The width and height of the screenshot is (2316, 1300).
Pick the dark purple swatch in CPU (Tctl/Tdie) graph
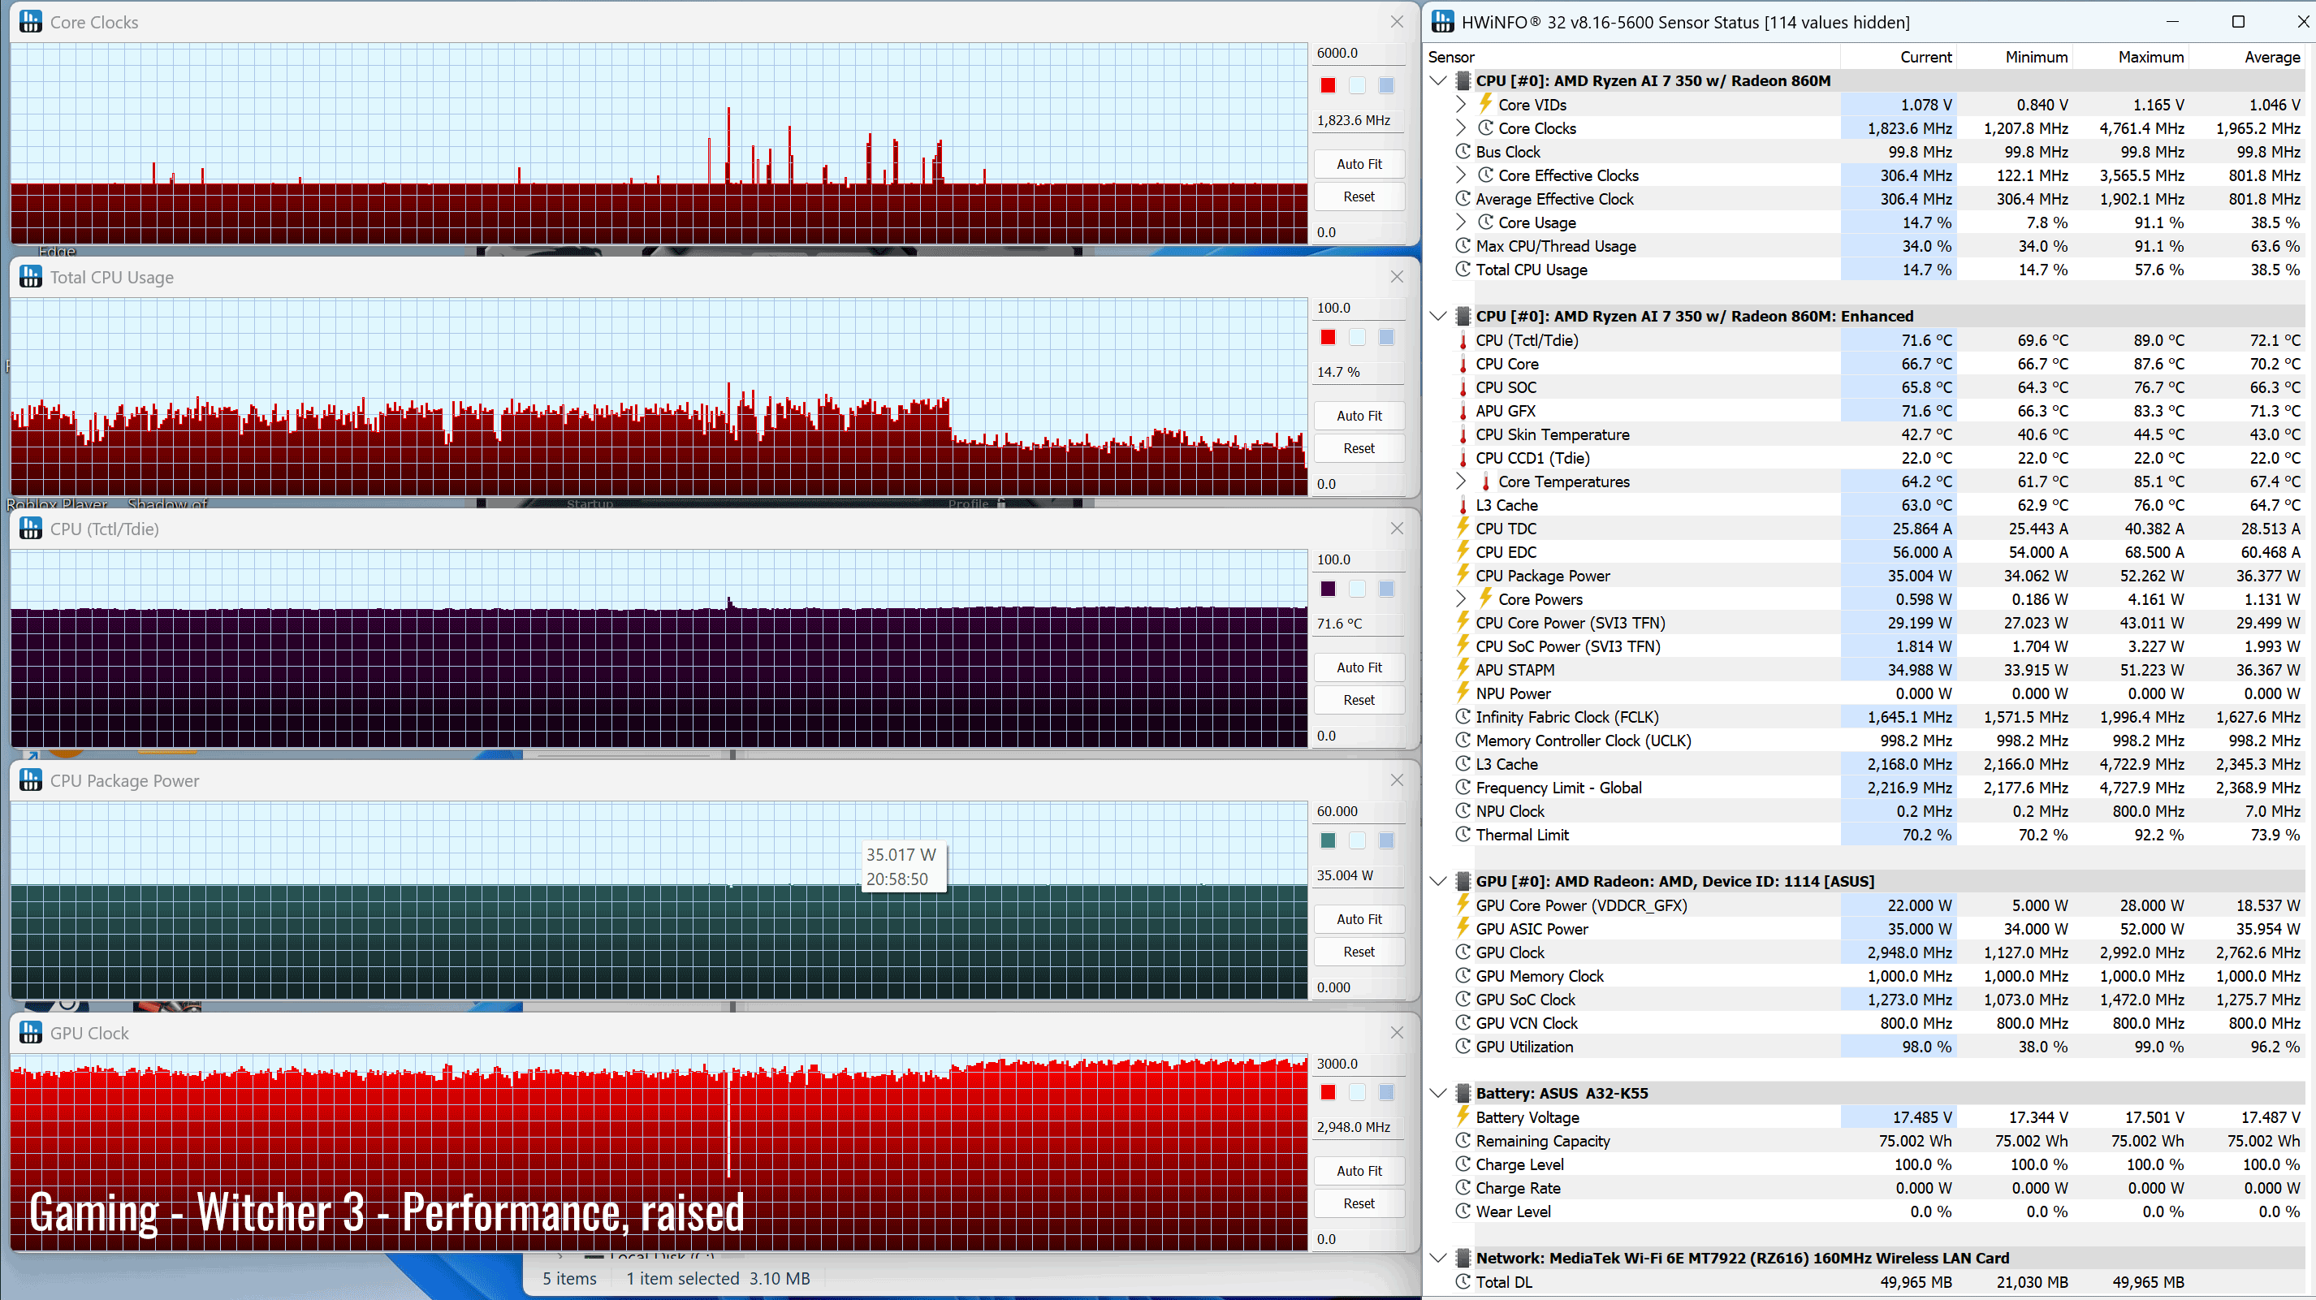1328,589
